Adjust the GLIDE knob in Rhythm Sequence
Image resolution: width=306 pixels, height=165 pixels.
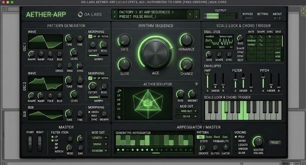(x=125, y=64)
